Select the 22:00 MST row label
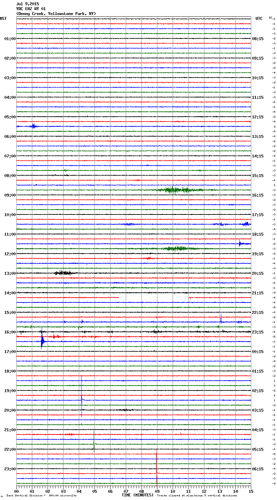The image size is (277, 500). point(10,449)
